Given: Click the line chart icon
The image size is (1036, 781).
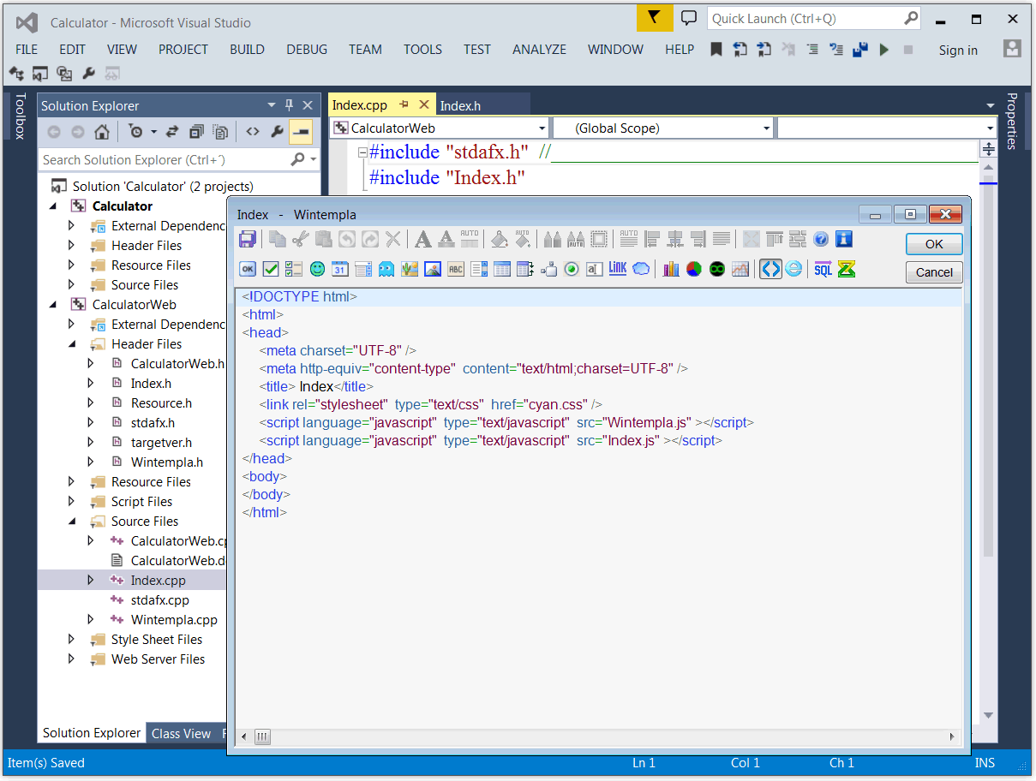Looking at the screenshot, I should click(740, 269).
